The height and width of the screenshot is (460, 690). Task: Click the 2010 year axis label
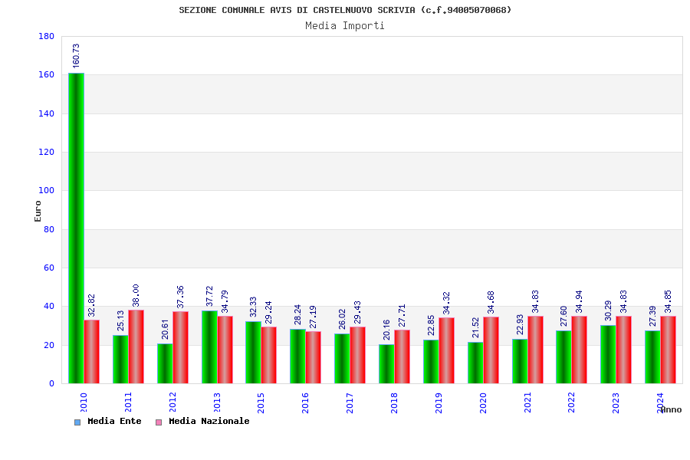84,402
